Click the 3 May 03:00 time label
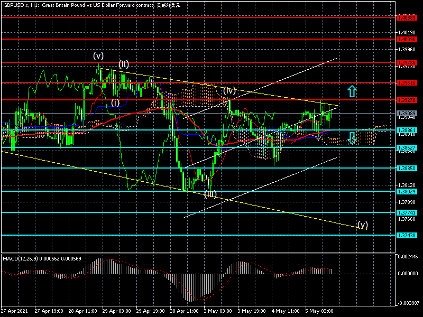Viewport: 423px width, 317px height. 218,311
